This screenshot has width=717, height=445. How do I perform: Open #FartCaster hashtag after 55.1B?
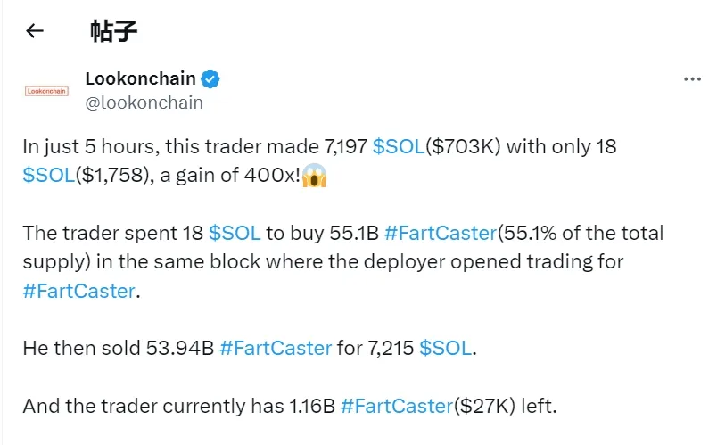coord(439,234)
